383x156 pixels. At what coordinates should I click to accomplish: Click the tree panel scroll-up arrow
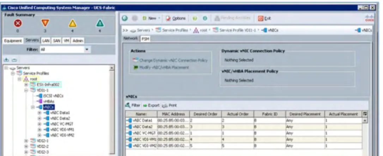112,68
